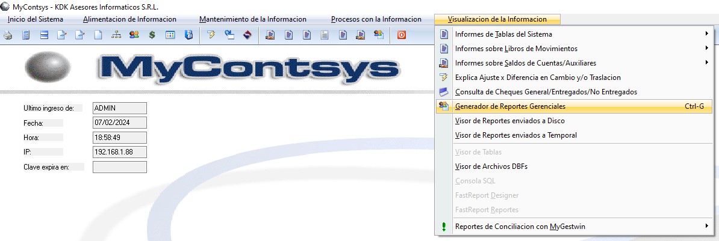Expand Reportes de Conciliacion con MyGestwin arrow

[706, 227]
